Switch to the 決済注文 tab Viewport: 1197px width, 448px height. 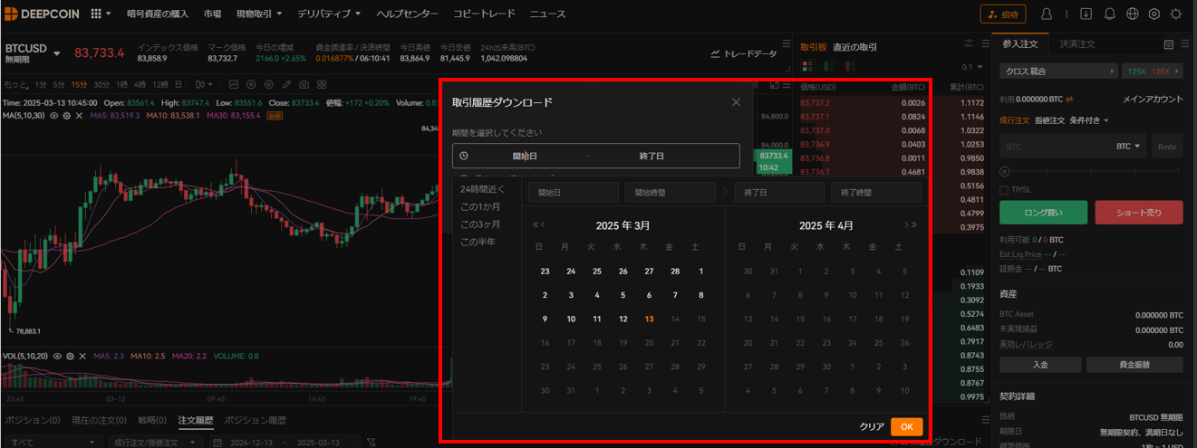tap(1077, 44)
